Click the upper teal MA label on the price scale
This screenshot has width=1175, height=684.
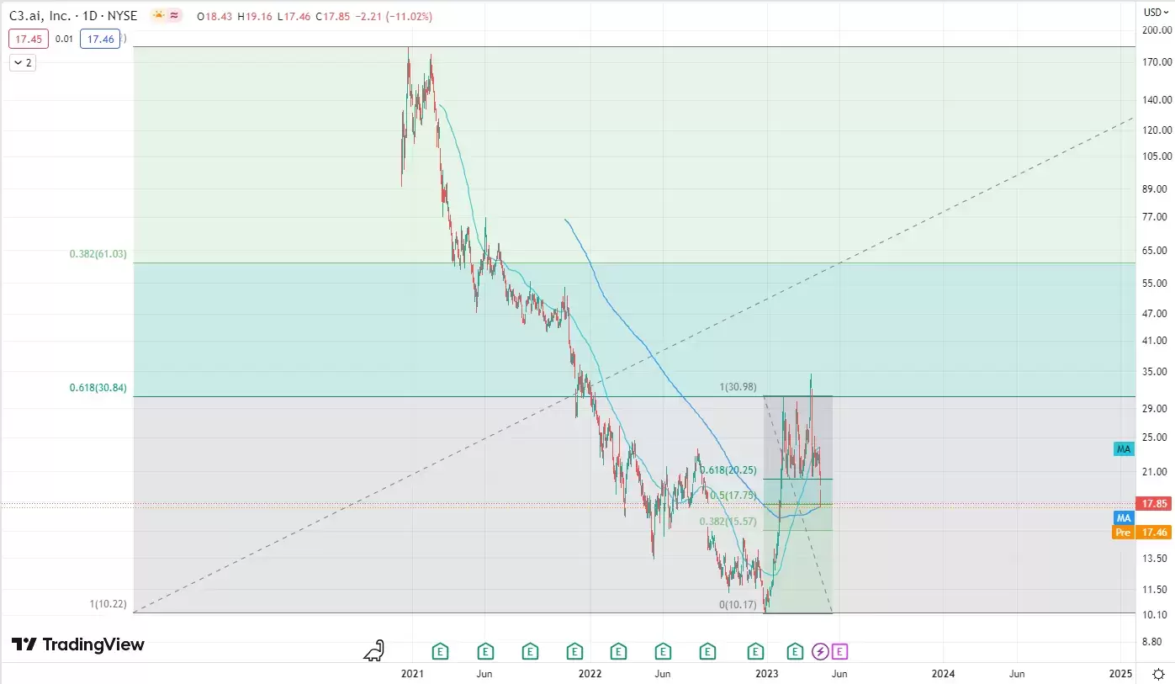(1124, 449)
